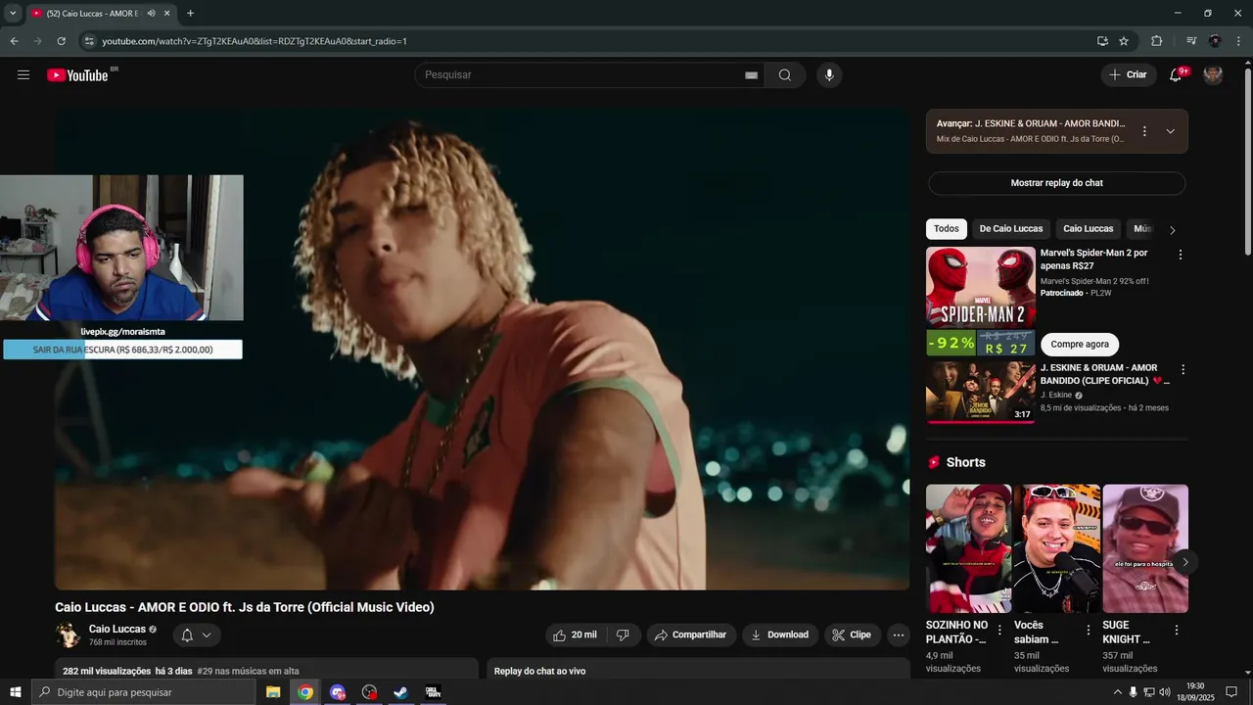
Task: Open the Caio Luccas channel name link
Action: tap(116, 630)
